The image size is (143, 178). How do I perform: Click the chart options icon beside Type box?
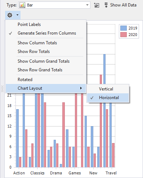[x=97, y=5]
